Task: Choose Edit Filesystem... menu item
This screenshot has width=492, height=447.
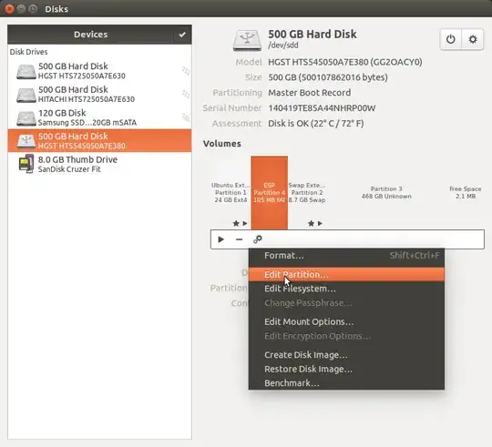Action: point(346,289)
